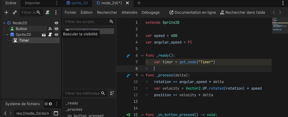
Task: Jump to the _ready method in list
Action: point(72,103)
